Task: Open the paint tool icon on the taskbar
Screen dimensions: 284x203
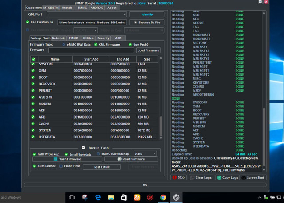Action: pyautogui.click(x=85, y=197)
